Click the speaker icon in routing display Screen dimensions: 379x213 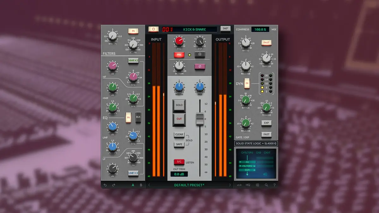tap(265, 174)
